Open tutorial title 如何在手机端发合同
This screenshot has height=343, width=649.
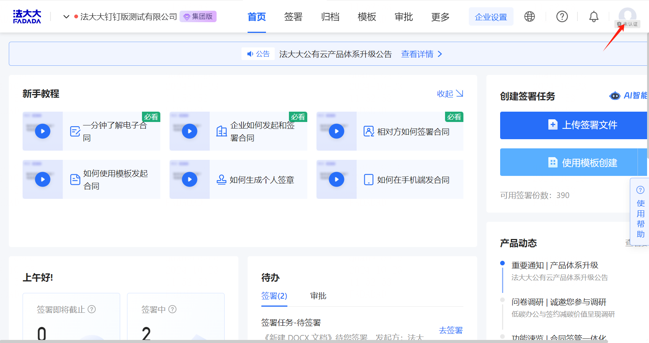point(413,180)
